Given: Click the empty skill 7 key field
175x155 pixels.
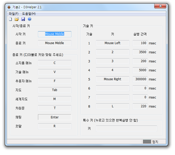Looking at the screenshot, I should click(113, 97).
